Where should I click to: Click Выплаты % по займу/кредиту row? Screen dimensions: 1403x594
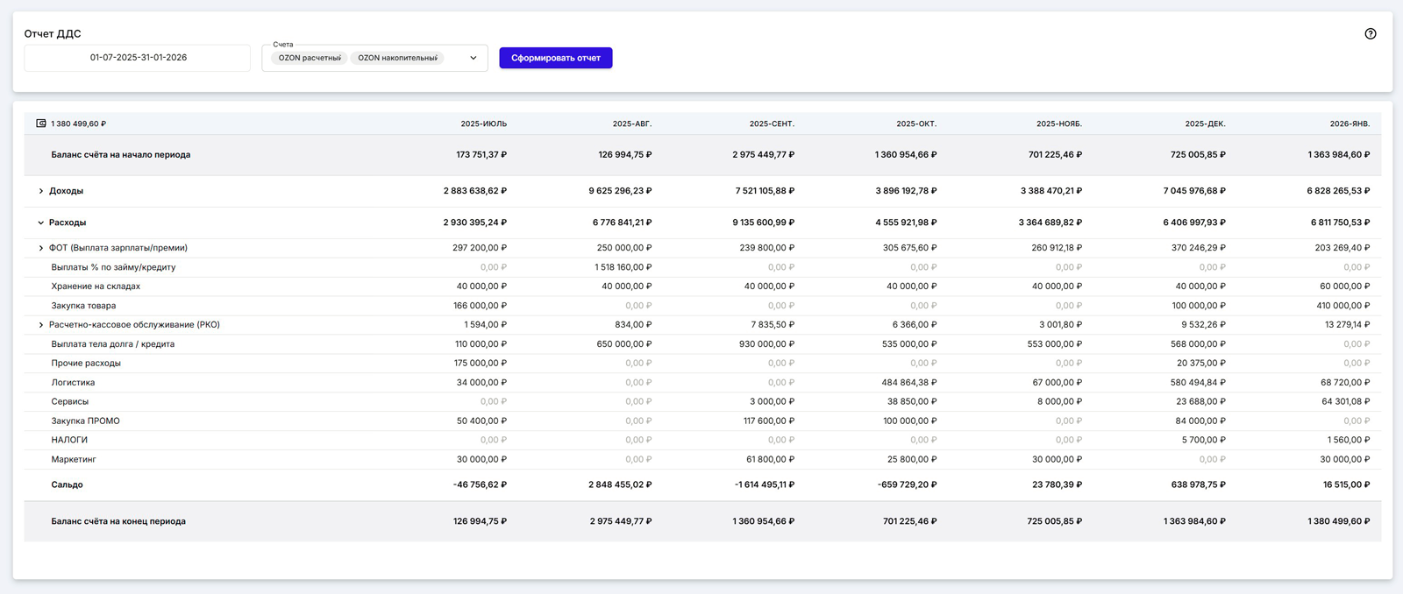pyautogui.click(x=113, y=267)
